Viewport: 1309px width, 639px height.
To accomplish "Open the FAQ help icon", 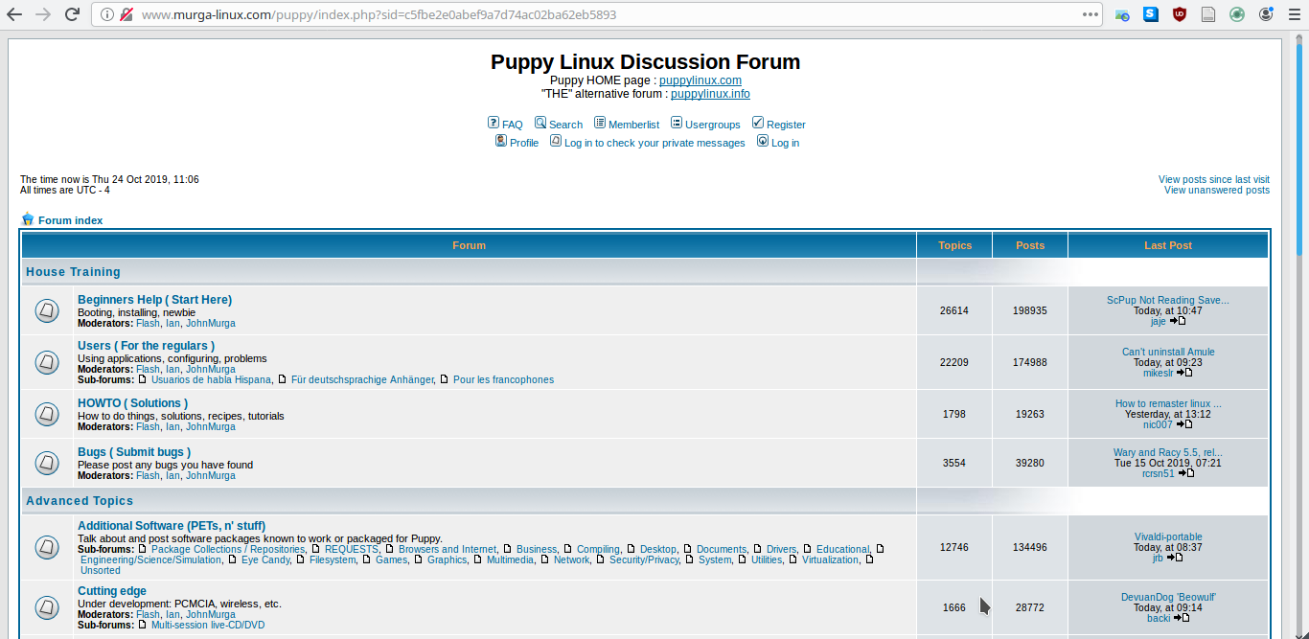I will click(x=493, y=124).
